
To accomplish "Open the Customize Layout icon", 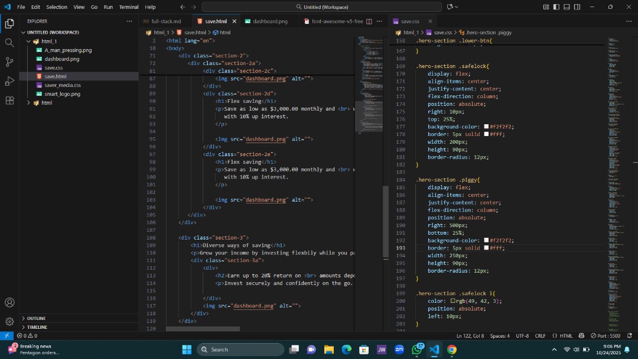I will tap(546, 7).
